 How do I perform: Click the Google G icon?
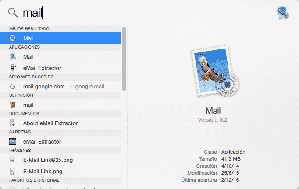coord(13,86)
